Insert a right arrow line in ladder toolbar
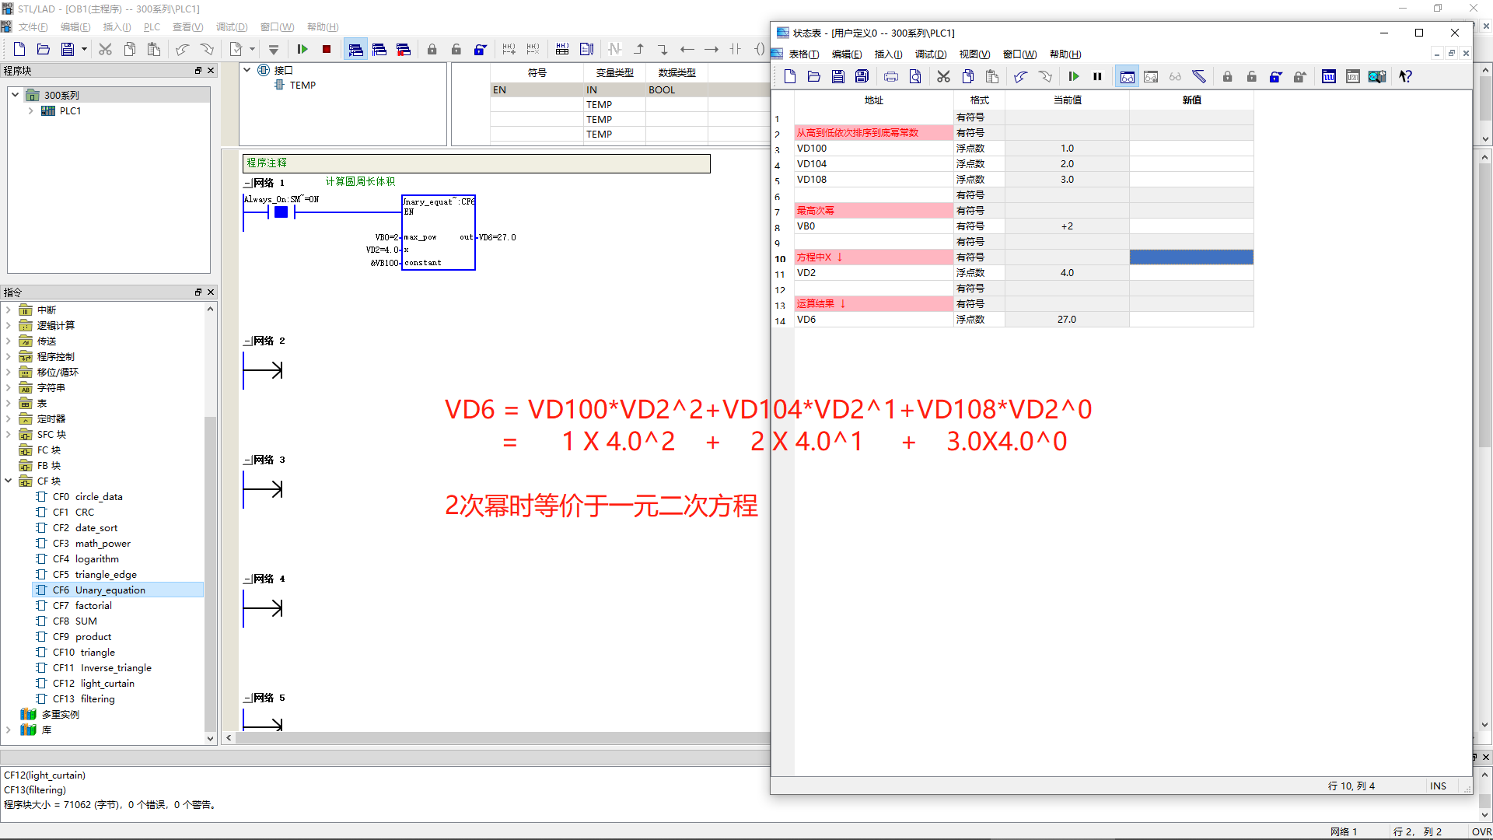Screen dimensions: 1493x840 711,50
